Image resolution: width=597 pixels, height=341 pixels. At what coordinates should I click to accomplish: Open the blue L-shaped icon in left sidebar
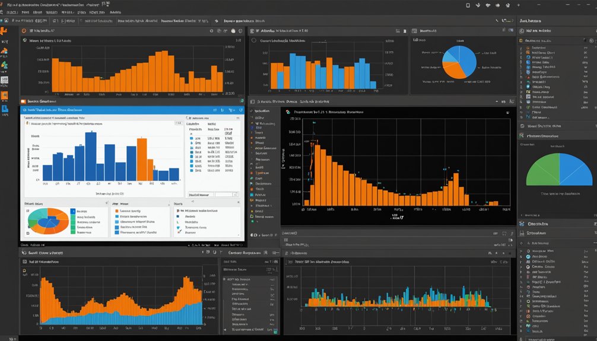coord(5,109)
